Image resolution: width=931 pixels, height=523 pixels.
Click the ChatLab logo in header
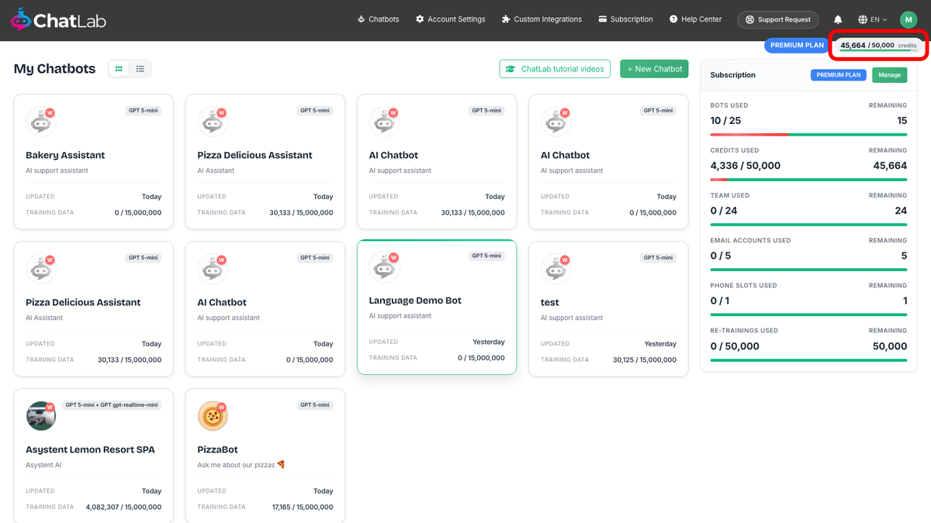[x=58, y=19]
